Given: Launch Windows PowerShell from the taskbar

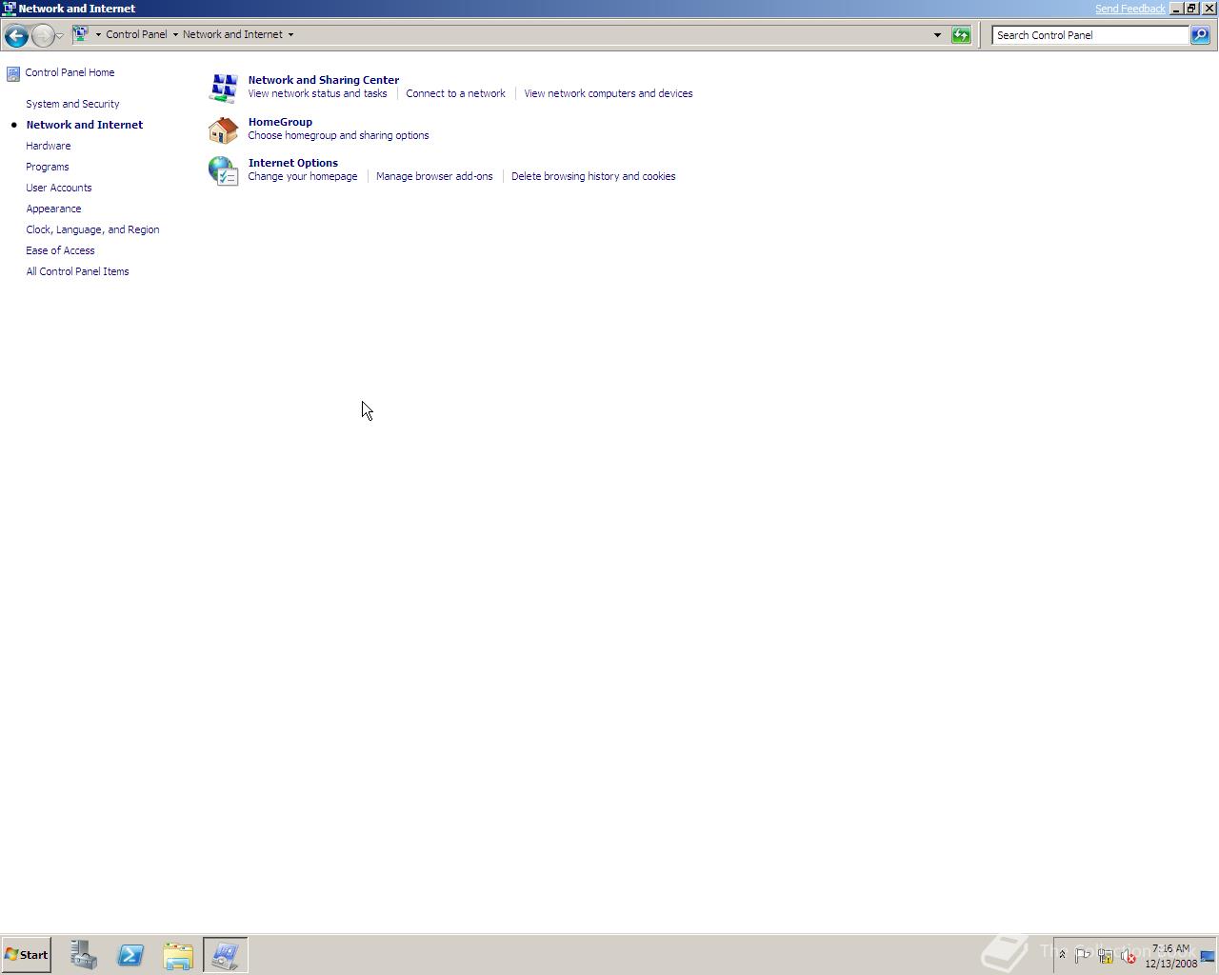Looking at the screenshot, I should [130, 955].
